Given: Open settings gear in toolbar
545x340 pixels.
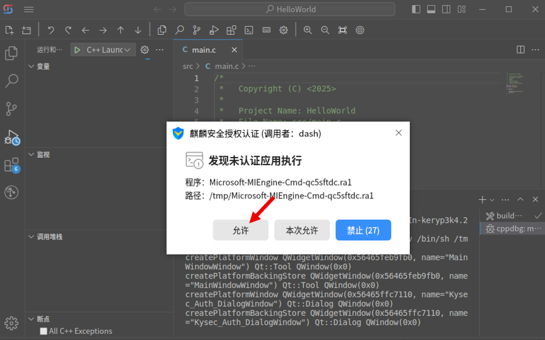Looking at the screenshot, I should [x=283, y=30].
